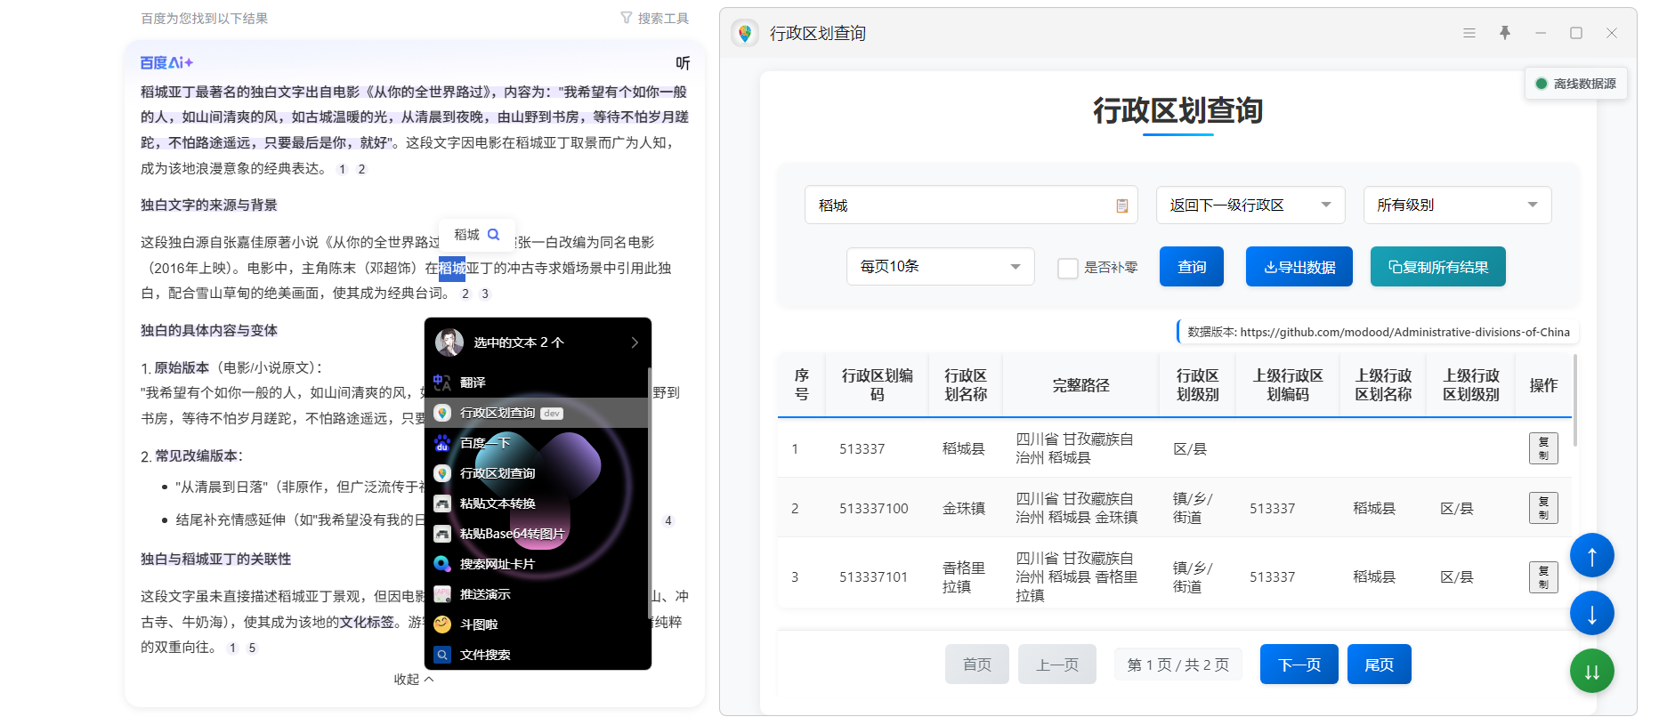This screenshot has height=725, width=1659.
Task: Copy row 3 香格里拉镇 with 复制 icon
Action: [x=1543, y=576]
